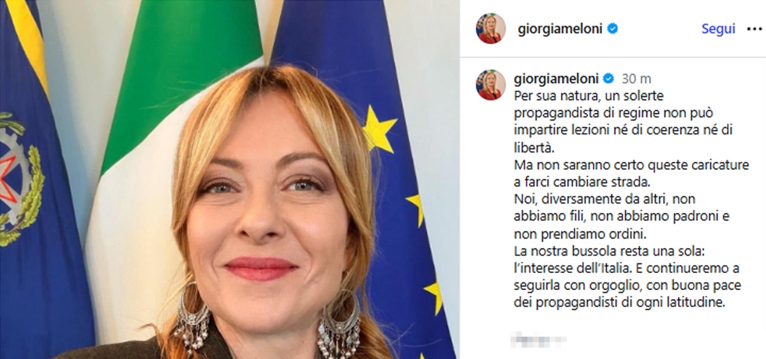The height and width of the screenshot is (359, 766).
Task: Click the last caption line "dei propagandisti di ogni latitudine"
Action: 620,302
